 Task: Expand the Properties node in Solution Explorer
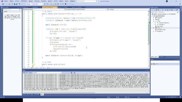[x=154, y=18]
